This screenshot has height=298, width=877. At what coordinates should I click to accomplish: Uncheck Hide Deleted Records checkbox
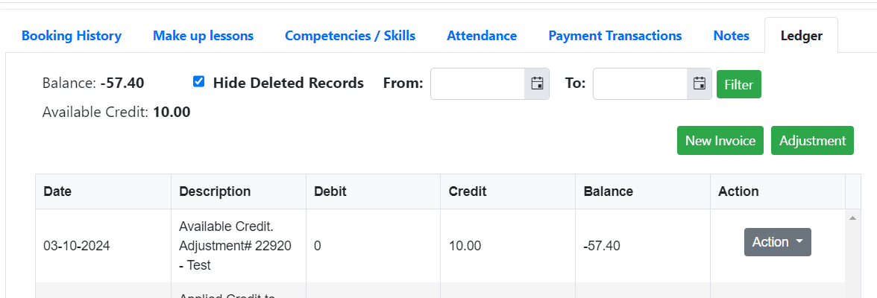pyautogui.click(x=198, y=82)
